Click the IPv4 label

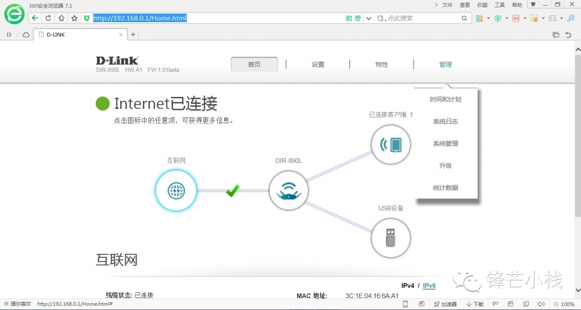pyautogui.click(x=407, y=286)
